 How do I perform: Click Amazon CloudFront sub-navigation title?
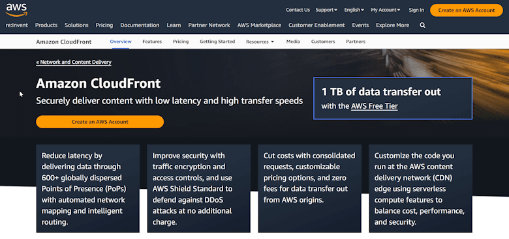[x=64, y=42]
